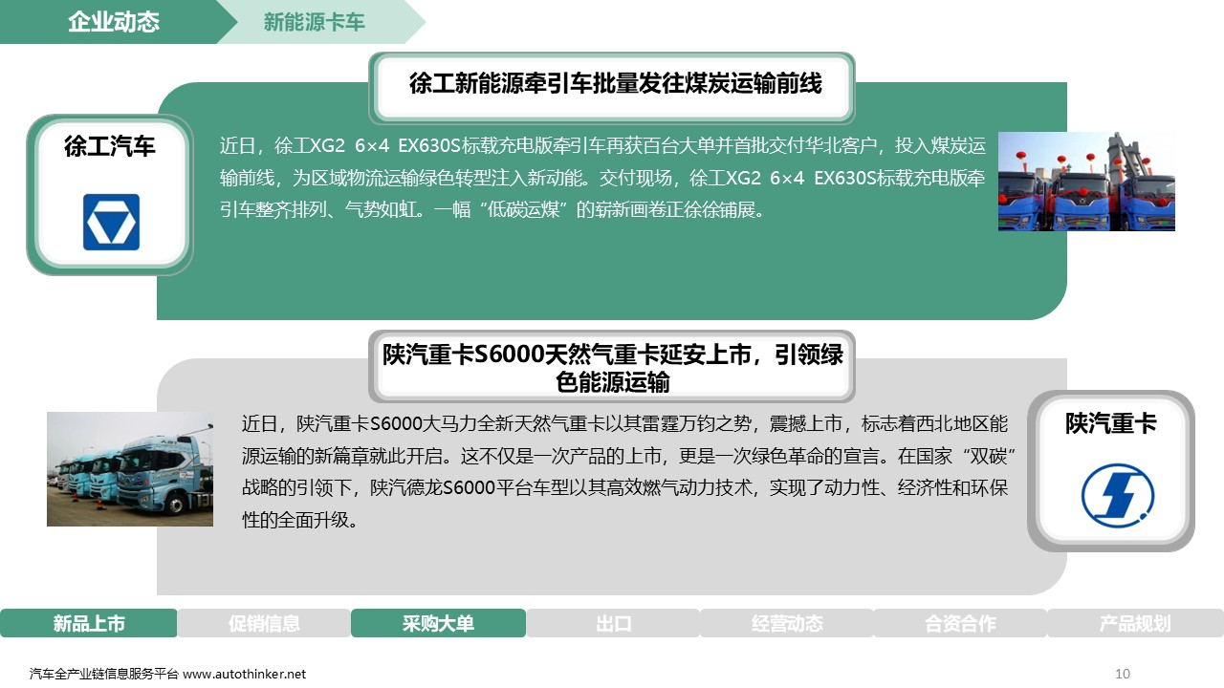The height and width of the screenshot is (688, 1224).
Task: Select the 产品规划 bottom tab
Action: (x=1135, y=623)
